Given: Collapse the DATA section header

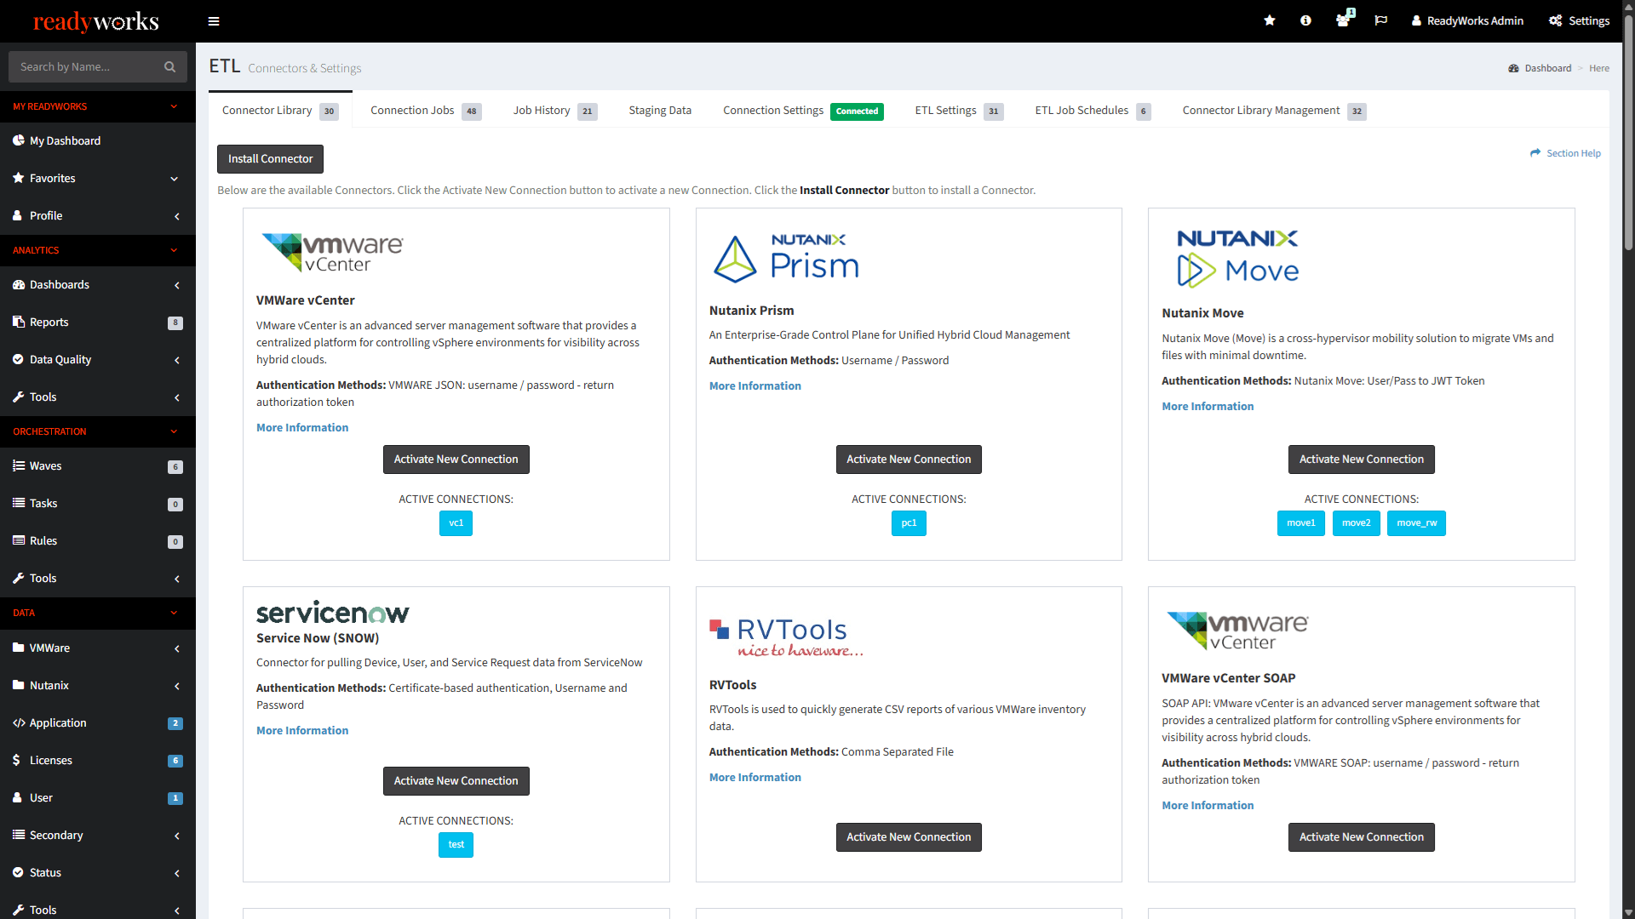Looking at the screenshot, I should tap(98, 613).
